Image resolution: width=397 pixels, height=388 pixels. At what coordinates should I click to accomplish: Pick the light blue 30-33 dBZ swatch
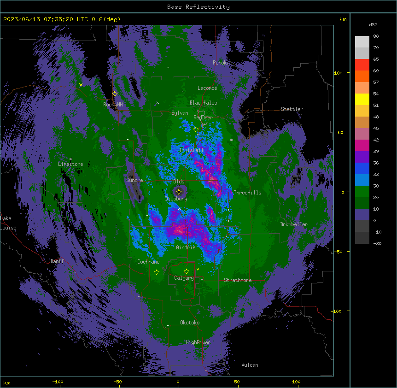click(x=362, y=180)
